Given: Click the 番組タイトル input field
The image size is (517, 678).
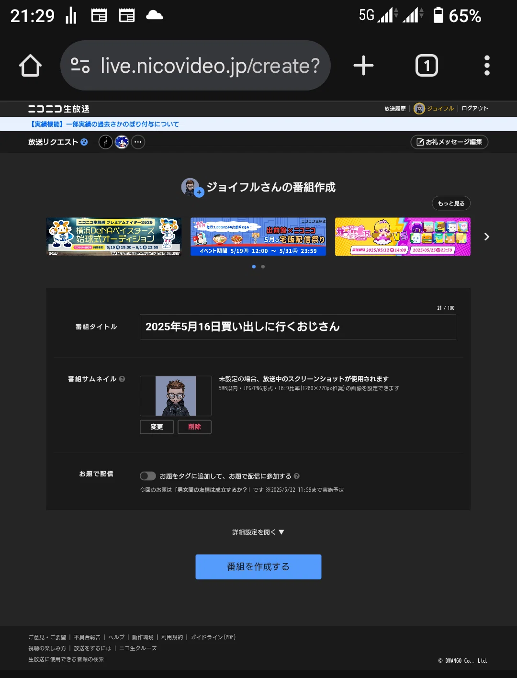Looking at the screenshot, I should (298, 327).
